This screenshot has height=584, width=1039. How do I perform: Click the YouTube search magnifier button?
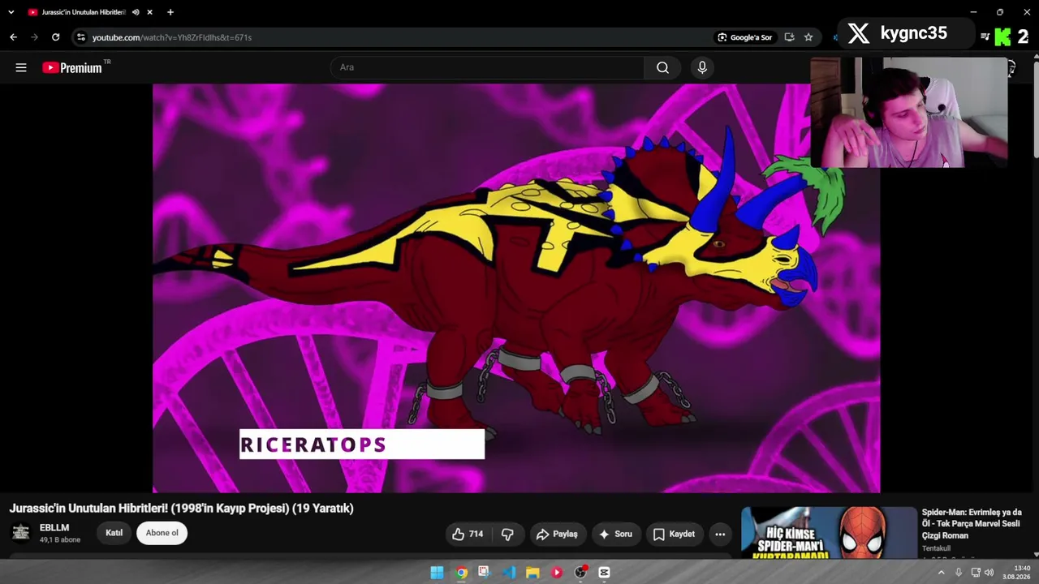662,67
